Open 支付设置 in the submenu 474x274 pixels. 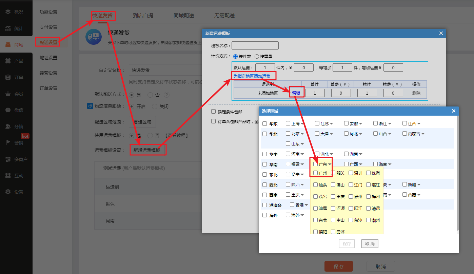(x=48, y=27)
